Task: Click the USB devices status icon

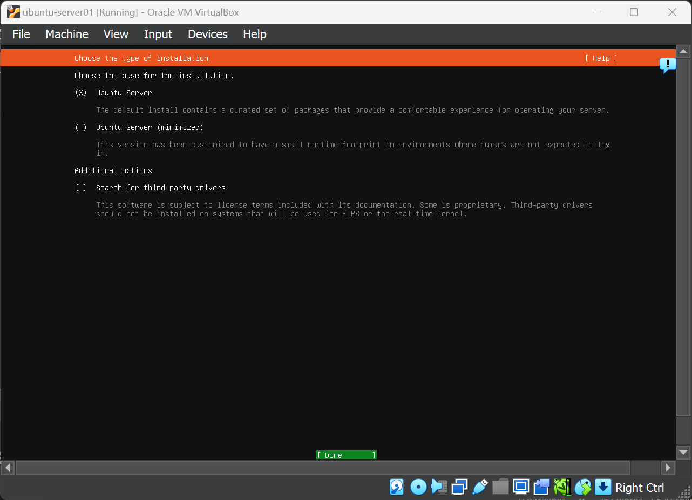Action: (x=480, y=487)
